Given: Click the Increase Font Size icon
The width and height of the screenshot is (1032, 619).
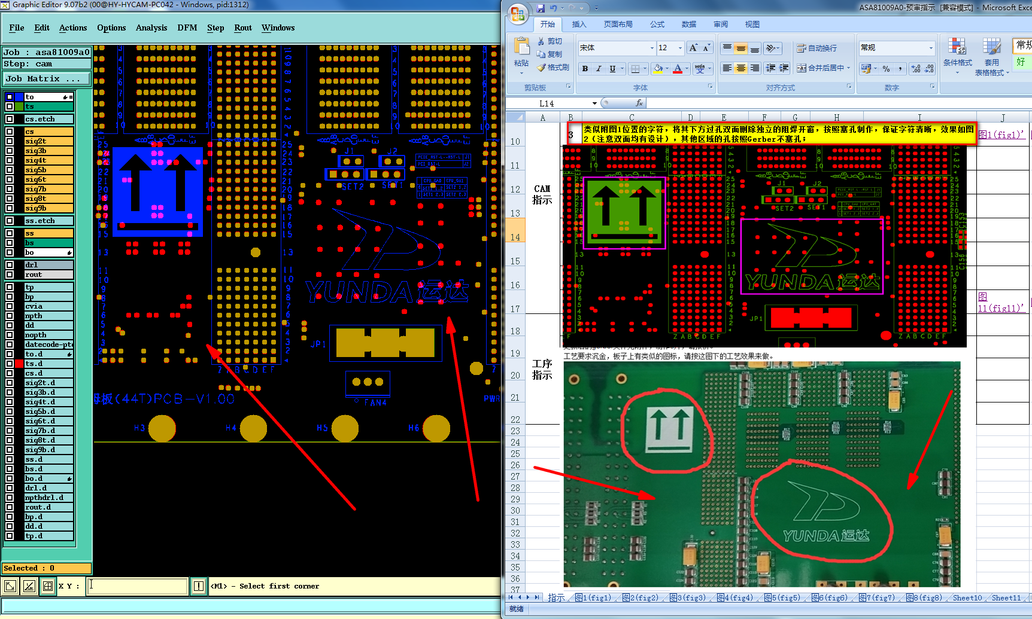Looking at the screenshot, I should tap(693, 48).
